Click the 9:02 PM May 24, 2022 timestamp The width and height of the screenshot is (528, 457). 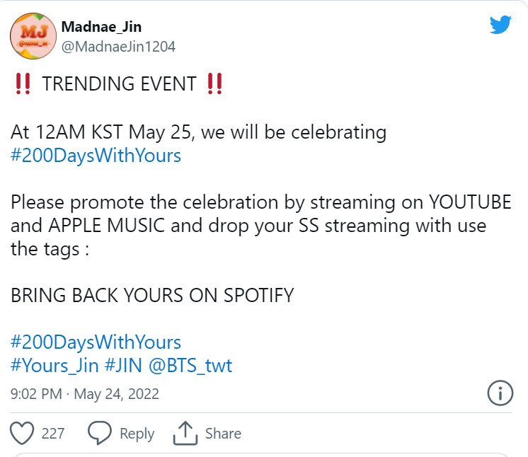coord(84,394)
